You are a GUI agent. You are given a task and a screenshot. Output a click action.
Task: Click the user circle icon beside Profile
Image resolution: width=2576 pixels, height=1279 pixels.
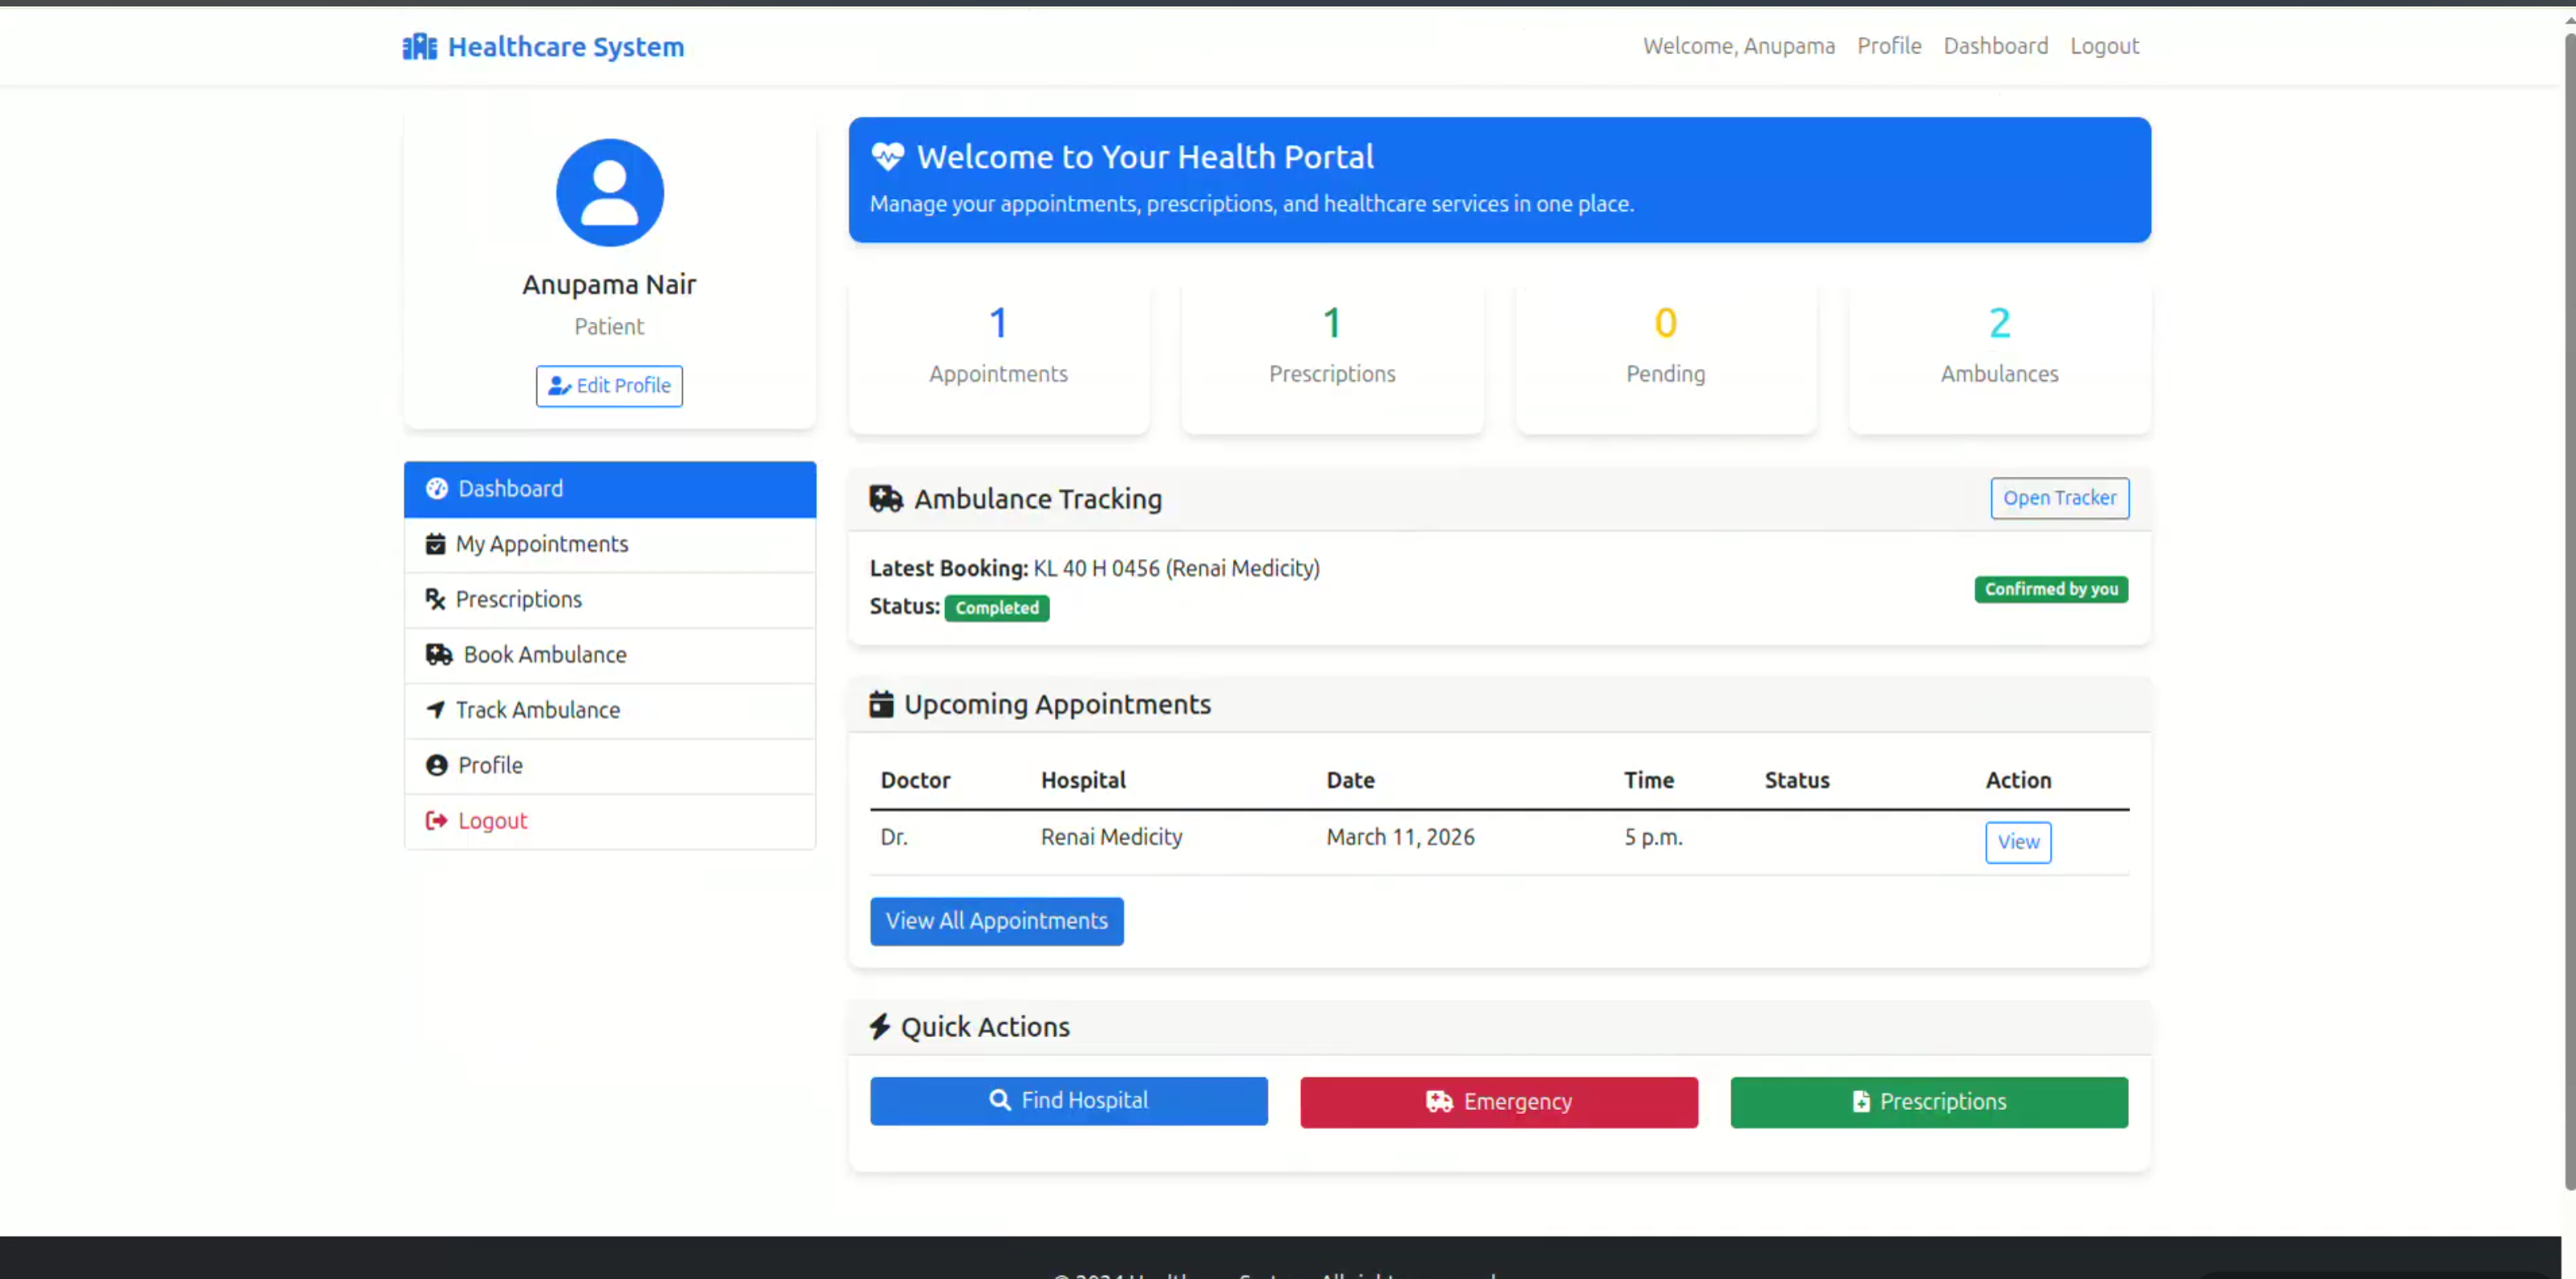[437, 765]
